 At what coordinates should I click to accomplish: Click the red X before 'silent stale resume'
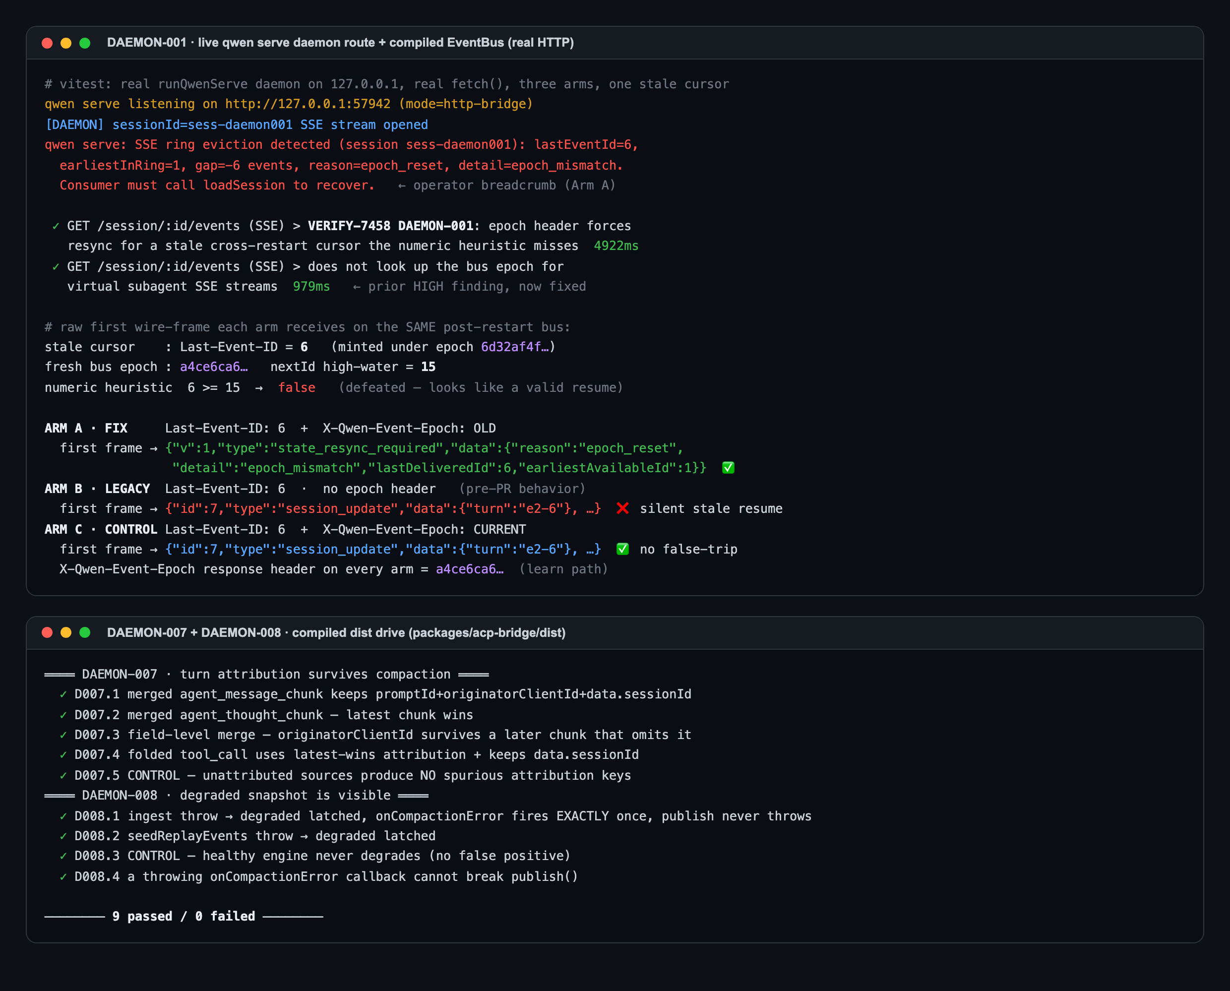click(623, 508)
